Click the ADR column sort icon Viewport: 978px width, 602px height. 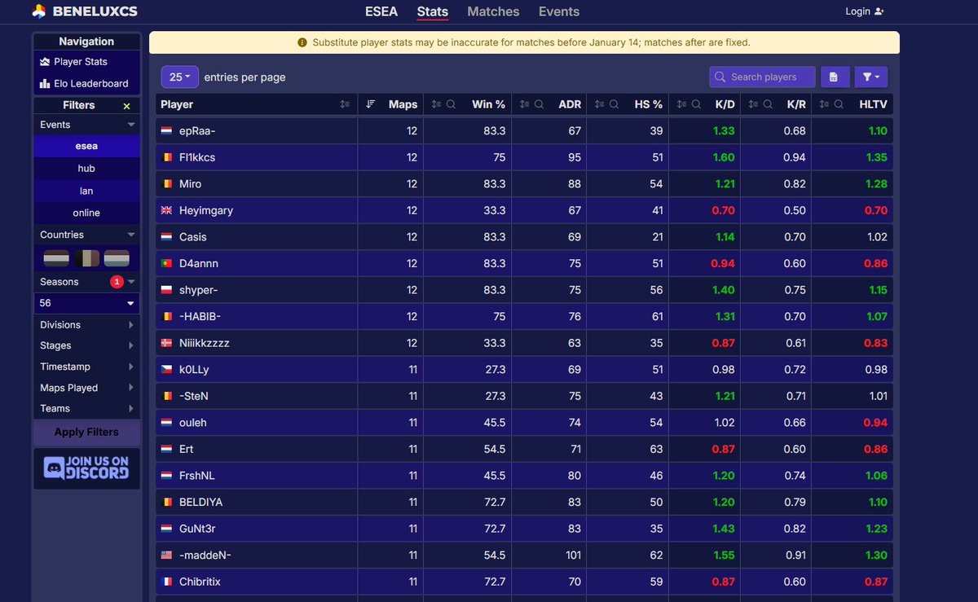pos(524,104)
